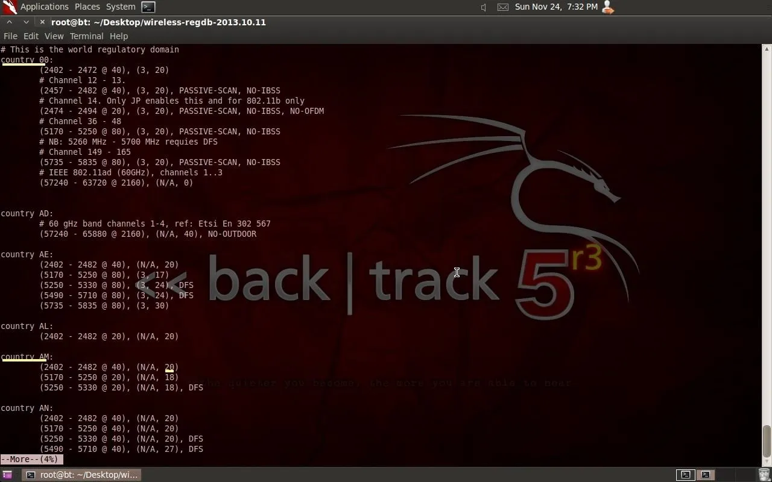772x482 pixels.
Task: Click '(2402 - 2482 @ 20), (N/A, 20)' line
Action: 109,336
